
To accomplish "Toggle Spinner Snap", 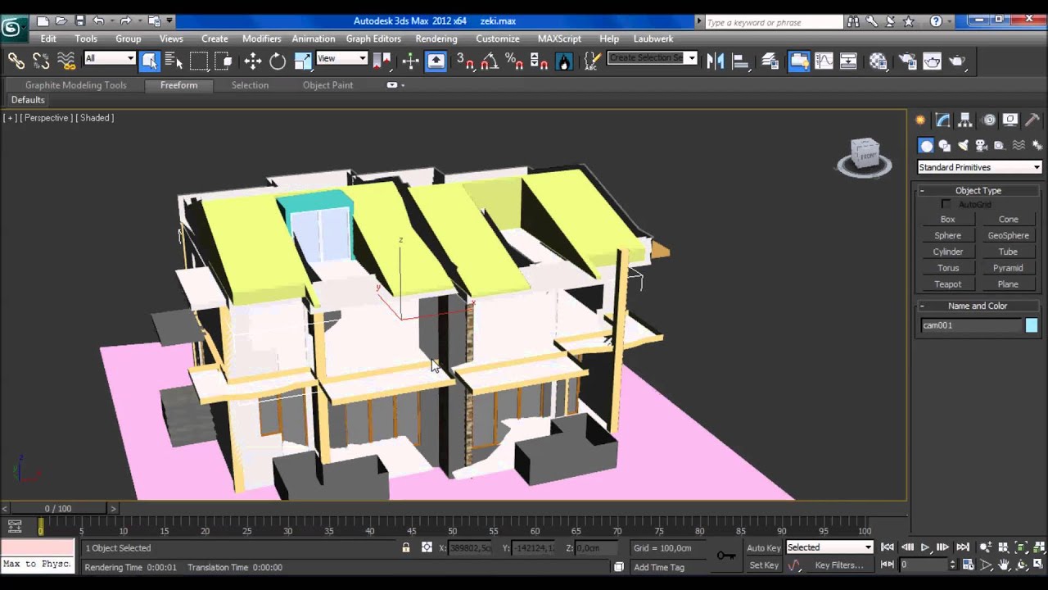I will [x=539, y=61].
